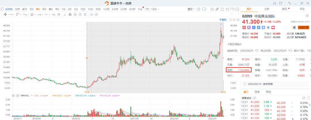Step the end date 2023/05/01 arrows
This screenshot has height=120, width=311.
290,51
